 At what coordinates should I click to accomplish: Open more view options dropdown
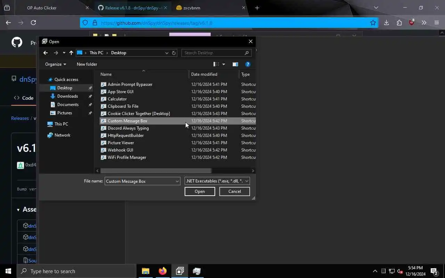pos(224,64)
